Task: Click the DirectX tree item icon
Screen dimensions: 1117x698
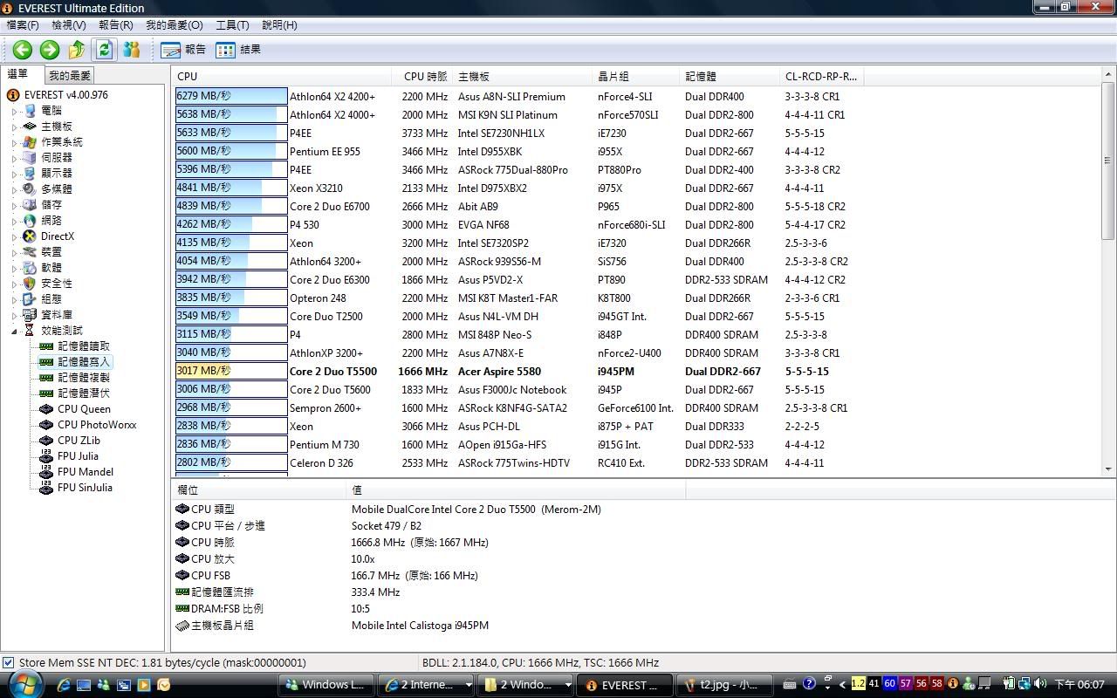Action: coord(30,236)
